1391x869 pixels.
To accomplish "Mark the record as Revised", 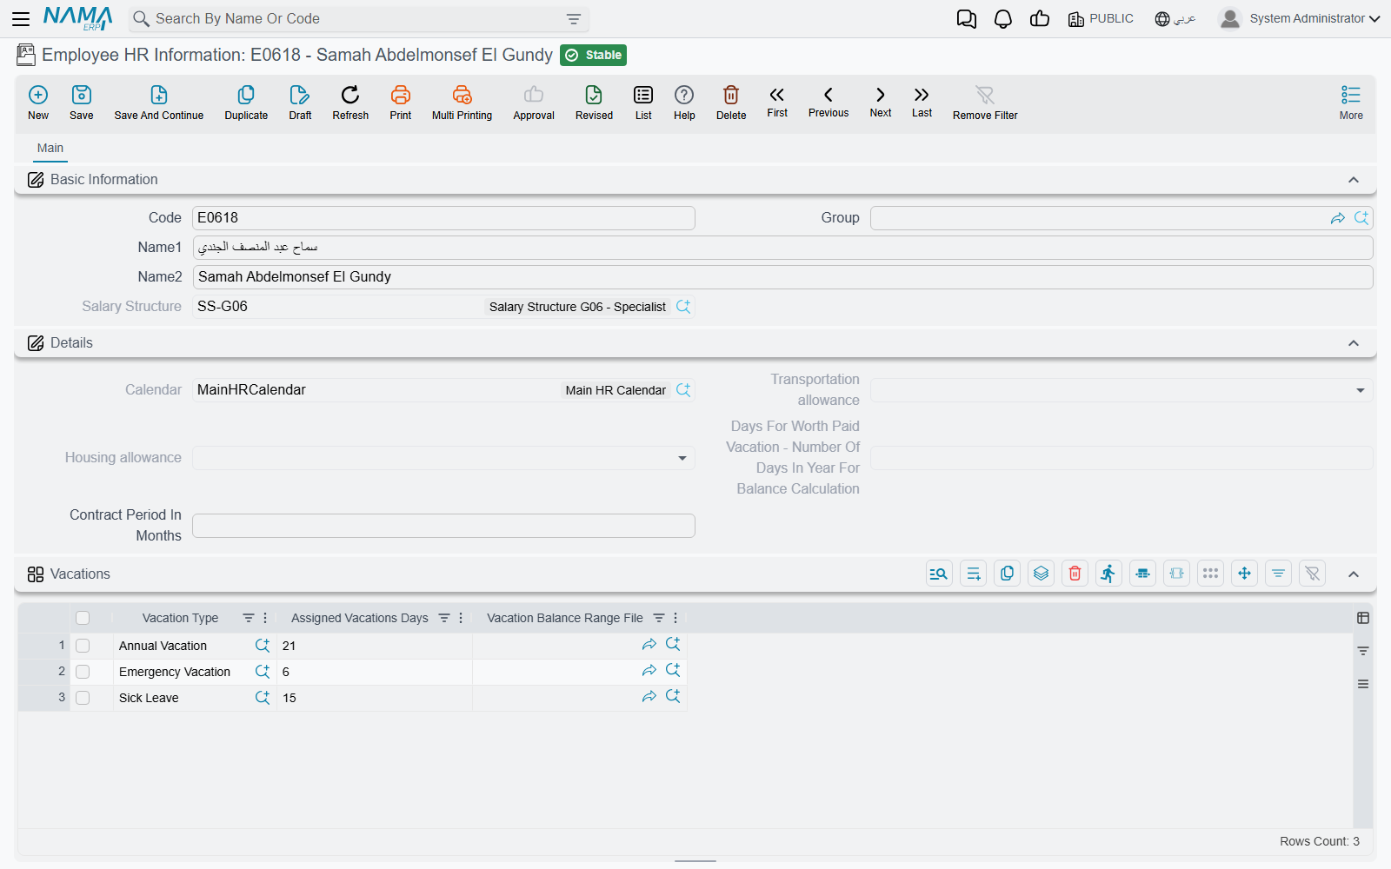I will (x=594, y=103).
